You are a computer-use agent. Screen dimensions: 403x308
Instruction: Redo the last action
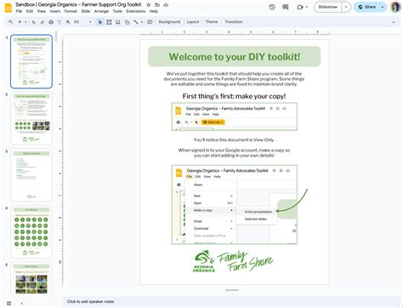[x=43, y=22]
